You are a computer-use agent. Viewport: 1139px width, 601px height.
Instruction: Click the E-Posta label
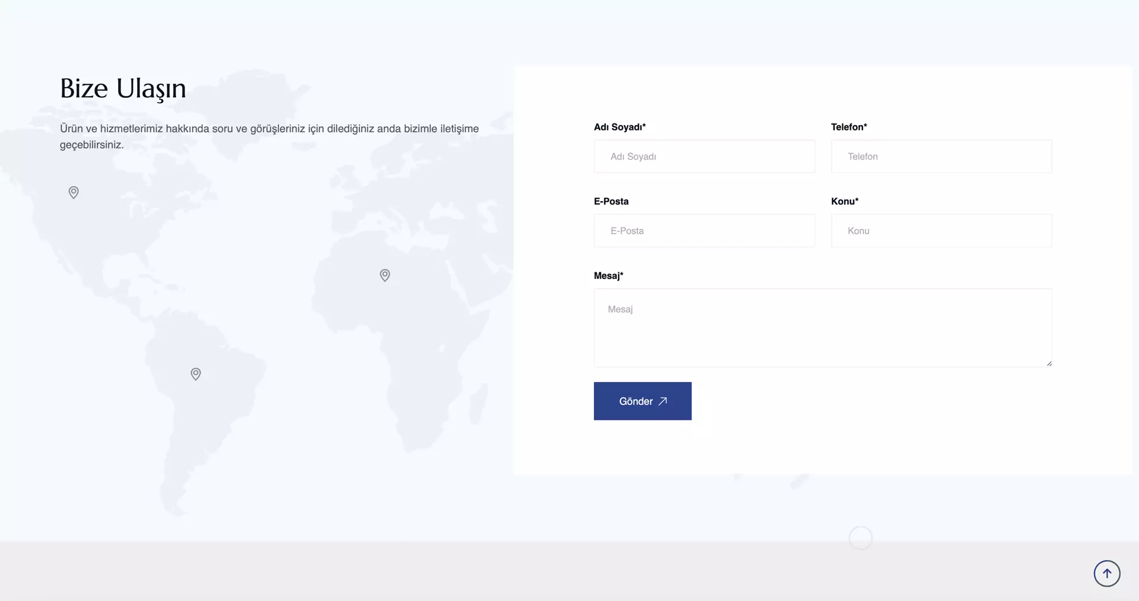(x=611, y=201)
